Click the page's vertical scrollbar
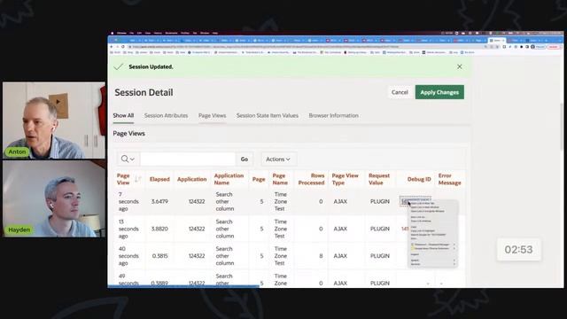Viewport: 567px width, 319px height. (561, 127)
